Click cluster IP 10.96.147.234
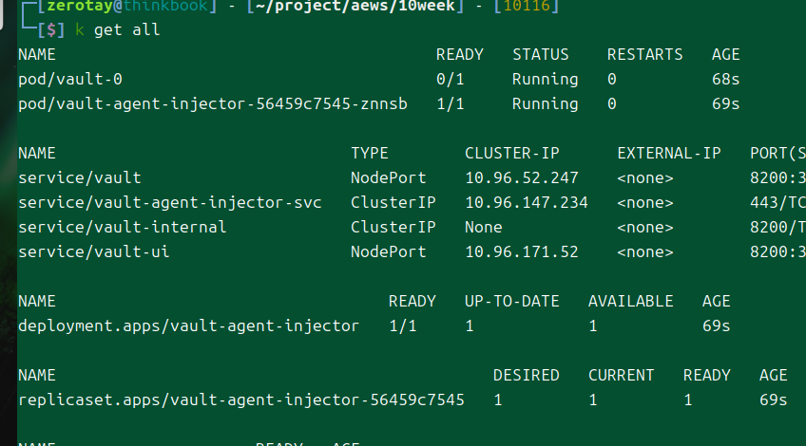Screen dimensions: 806x446 [527, 202]
